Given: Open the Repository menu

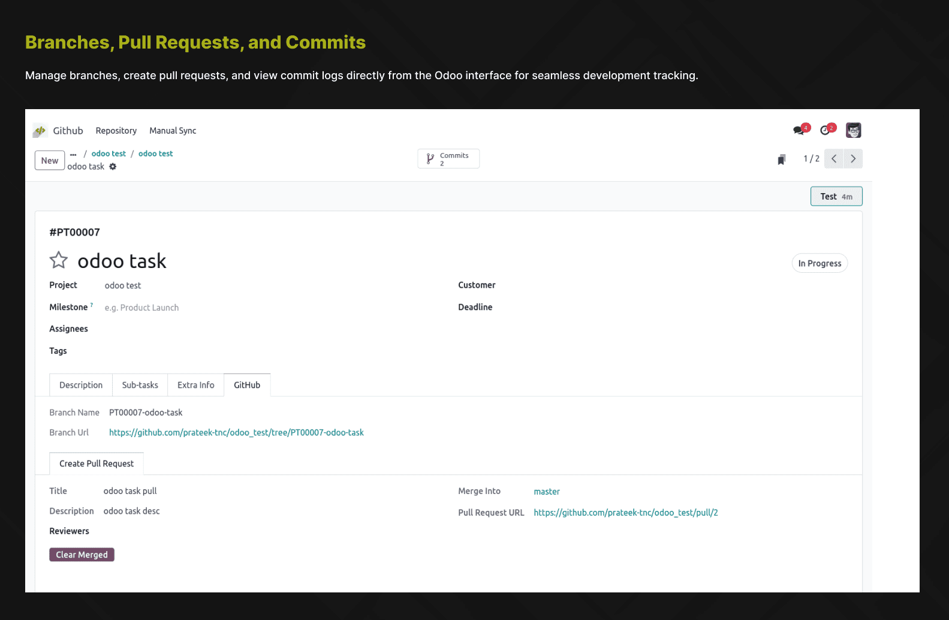Looking at the screenshot, I should [116, 131].
